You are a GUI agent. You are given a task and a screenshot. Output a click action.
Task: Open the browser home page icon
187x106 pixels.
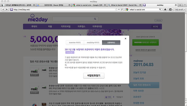165,10
